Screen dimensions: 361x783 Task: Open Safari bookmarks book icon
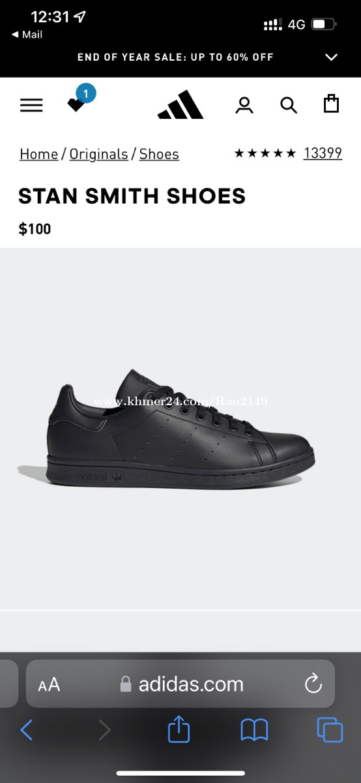click(x=254, y=730)
